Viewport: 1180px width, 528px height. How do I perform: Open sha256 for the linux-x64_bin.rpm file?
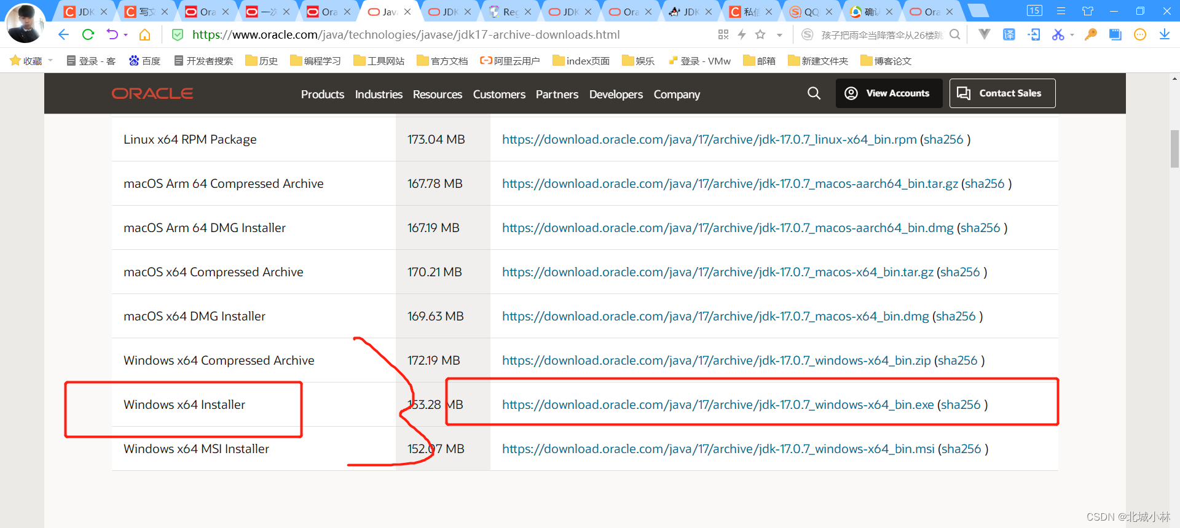click(x=943, y=139)
